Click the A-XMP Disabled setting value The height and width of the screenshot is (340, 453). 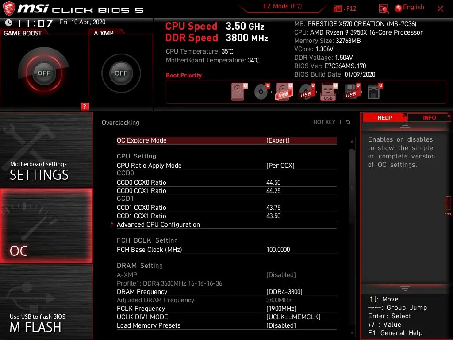coord(281,275)
